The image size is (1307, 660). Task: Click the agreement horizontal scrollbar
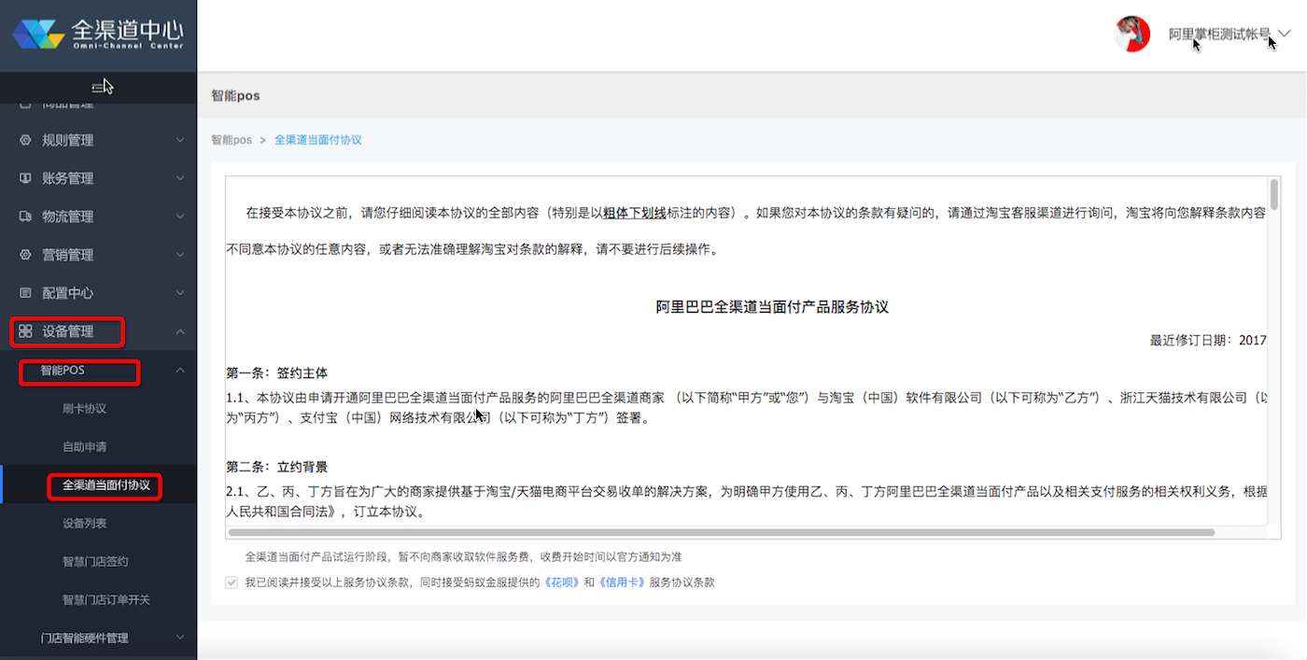click(721, 532)
